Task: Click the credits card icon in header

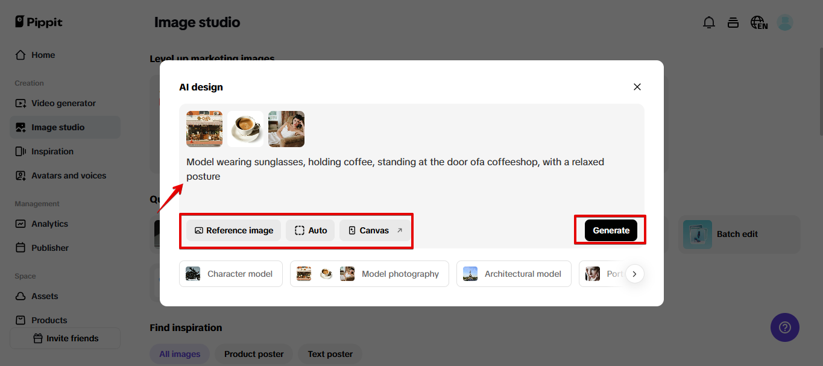Action: click(733, 23)
